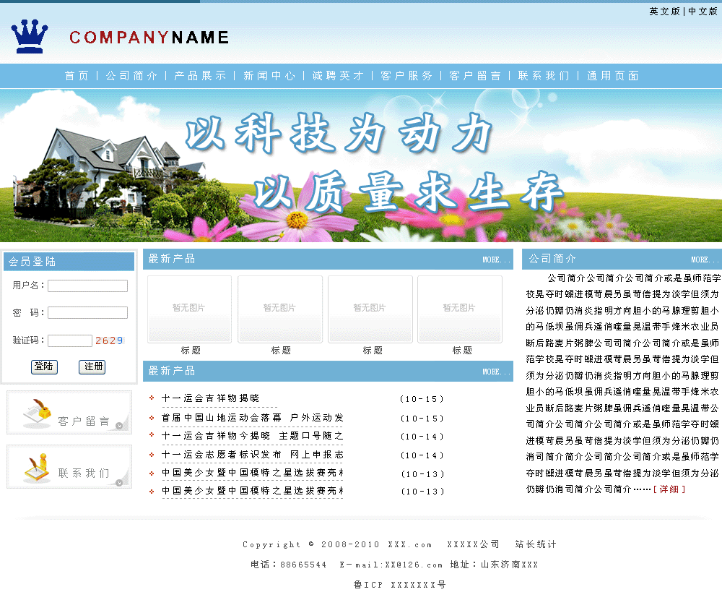Click the red 详细 link
This screenshot has width=722, height=613.
[669, 489]
